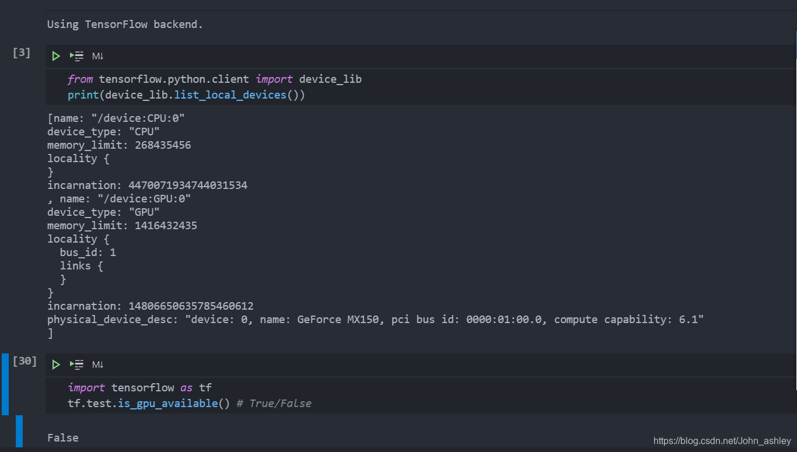Click the device_type: "CPU" output line
Image resolution: width=797 pixels, height=452 pixels.
coord(103,131)
